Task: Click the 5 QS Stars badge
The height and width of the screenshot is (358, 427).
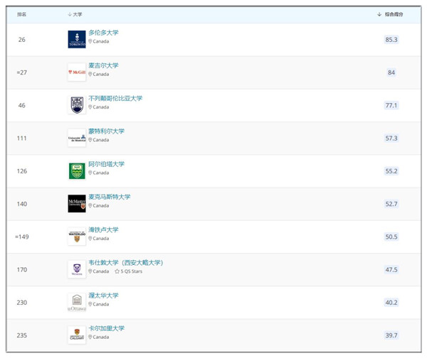Action: pos(129,271)
